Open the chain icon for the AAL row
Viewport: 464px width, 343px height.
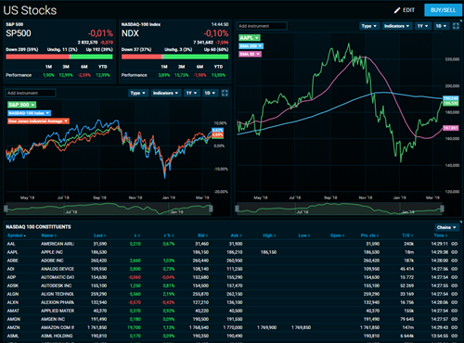[454, 244]
